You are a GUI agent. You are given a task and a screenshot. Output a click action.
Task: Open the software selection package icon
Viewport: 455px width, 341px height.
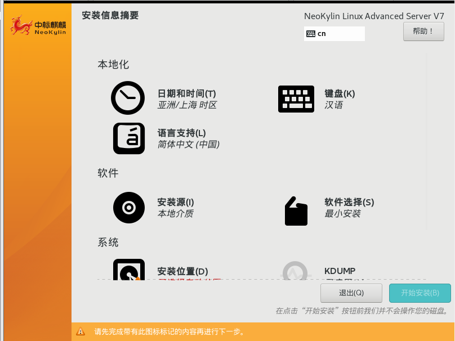296,211
